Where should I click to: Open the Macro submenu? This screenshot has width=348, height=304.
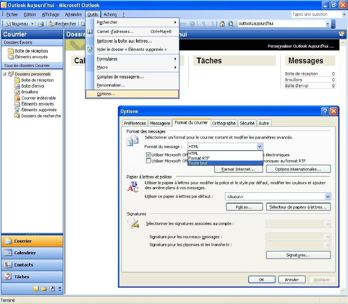pos(132,67)
